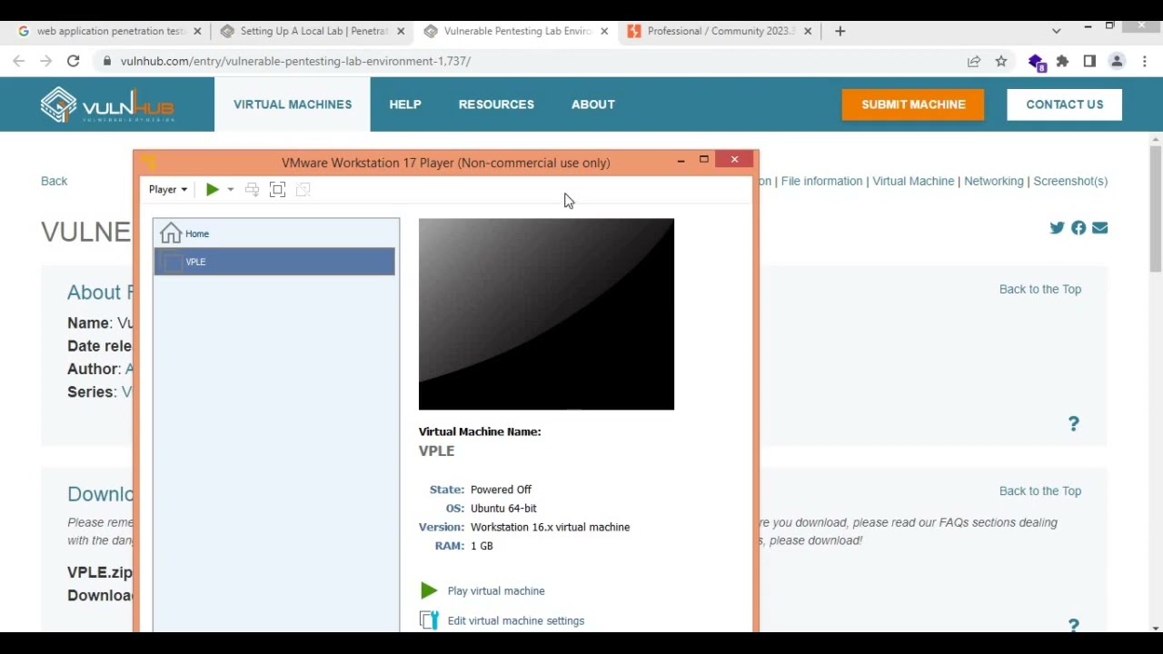The image size is (1163, 654).
Task: Minimize the VMware Workstation Player window
Action: click(x=681, y=160)
